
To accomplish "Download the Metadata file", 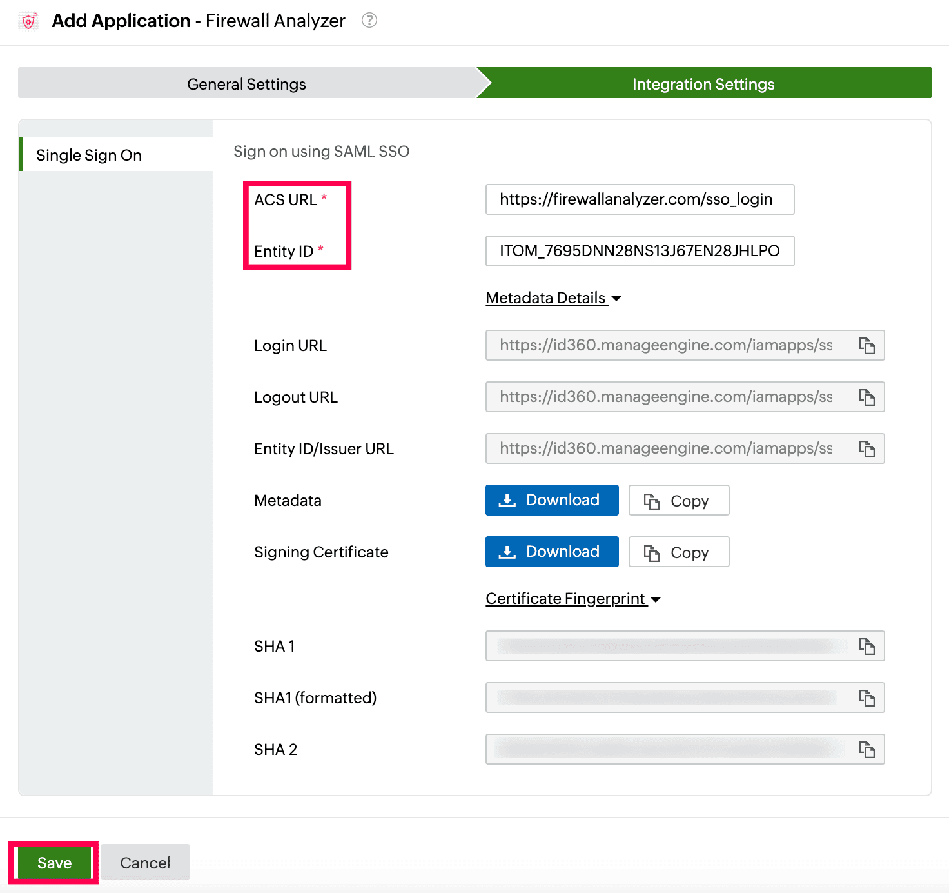I will (552, 500).
